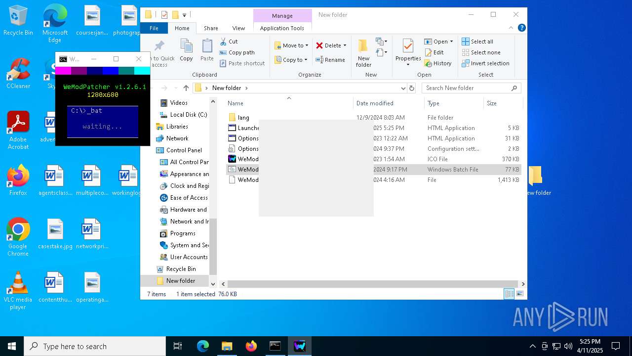
Task: Click the Manage contextual tab
Action: 282,16
